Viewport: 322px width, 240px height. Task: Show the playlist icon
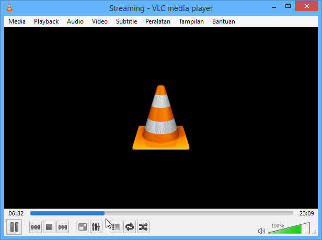pos(116,227)
